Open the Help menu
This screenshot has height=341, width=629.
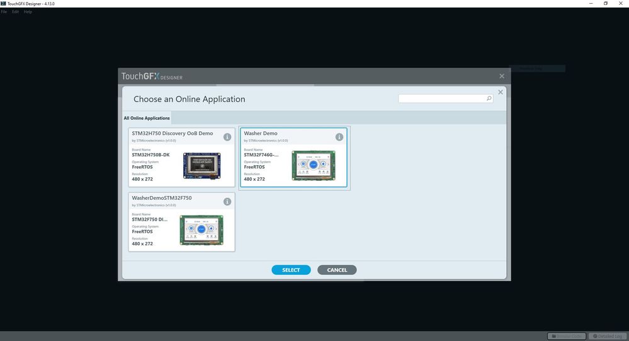tap(28, 11)
